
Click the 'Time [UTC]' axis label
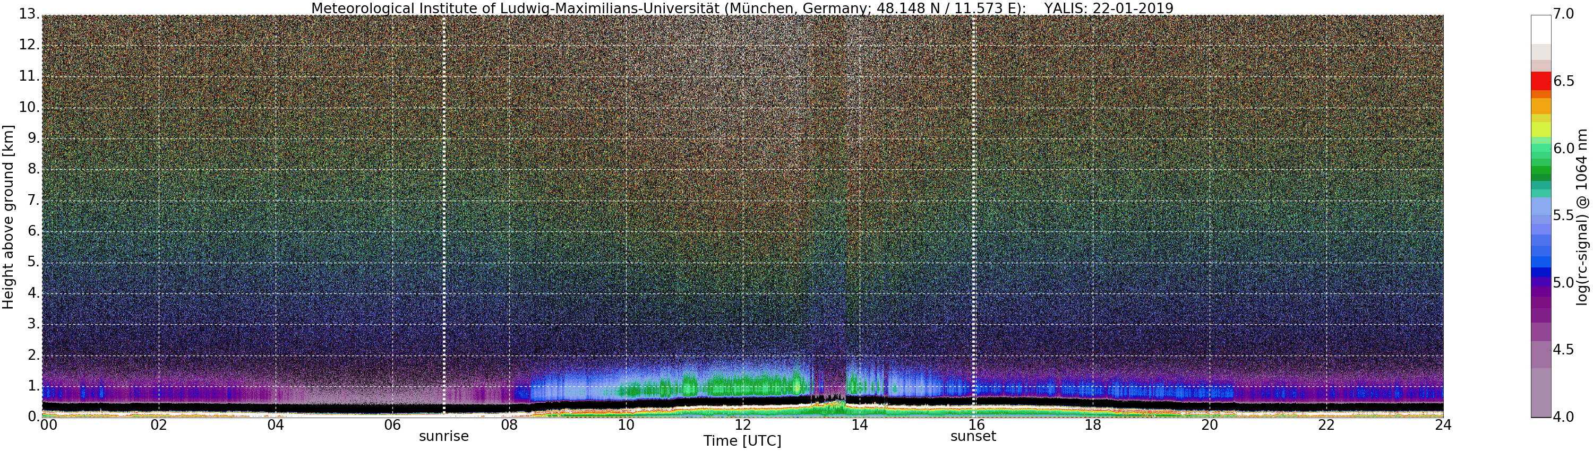coord(742,441)
